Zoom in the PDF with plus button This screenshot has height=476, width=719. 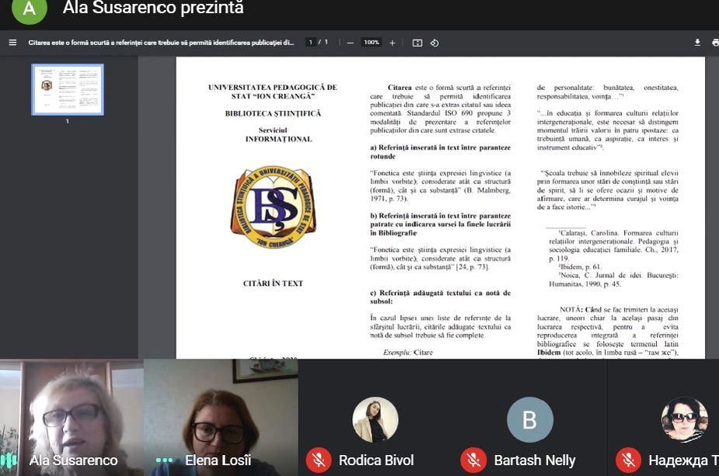pos(393,43)
